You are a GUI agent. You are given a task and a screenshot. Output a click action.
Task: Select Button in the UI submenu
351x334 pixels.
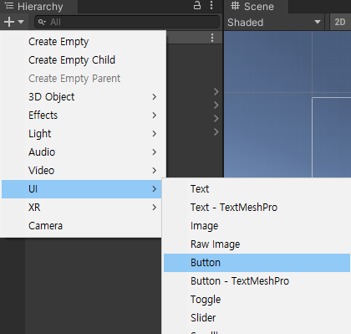point(257,263)
